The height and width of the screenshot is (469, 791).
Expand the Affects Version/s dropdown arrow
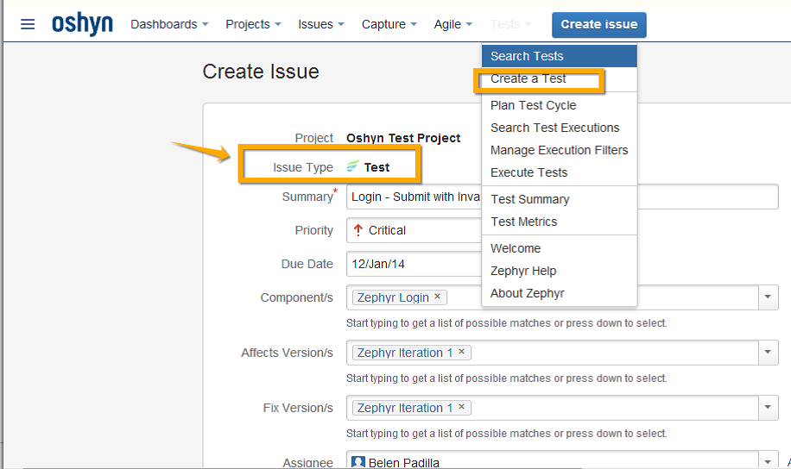pos(768,352)
